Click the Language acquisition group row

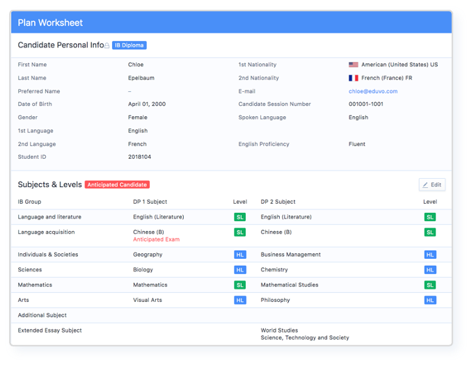click(x=231, y=236)
